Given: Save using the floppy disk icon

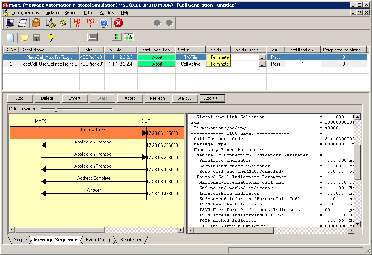Looking at the screenshot, I should point(37,37).
